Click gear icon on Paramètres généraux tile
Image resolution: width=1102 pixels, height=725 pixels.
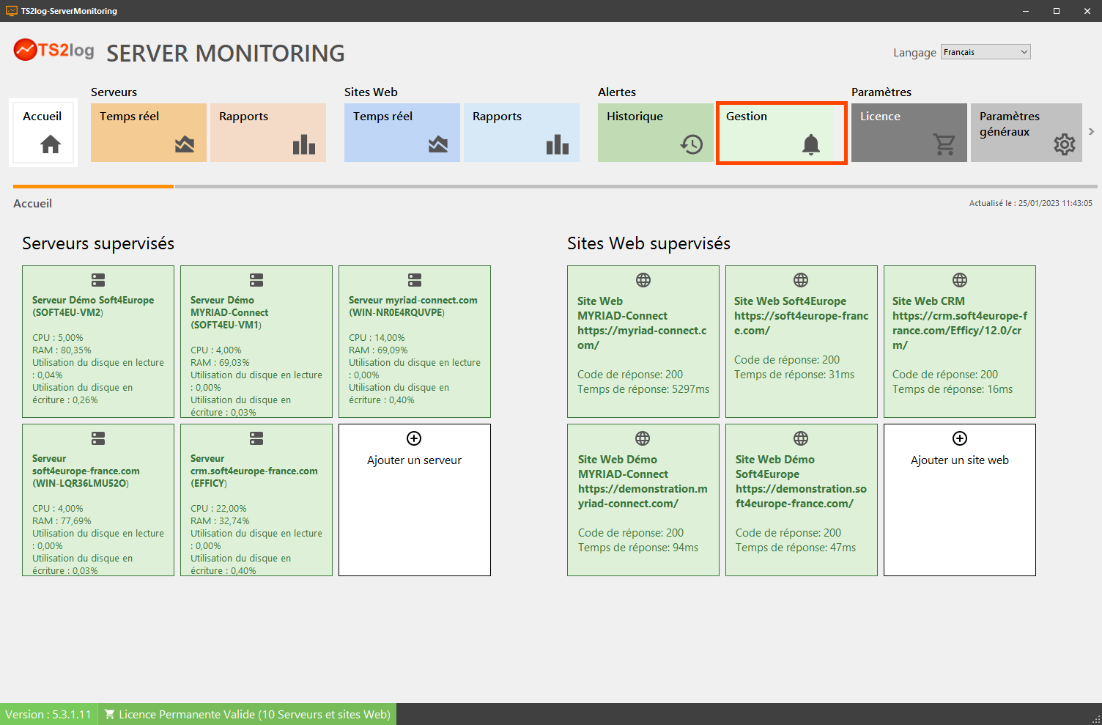(1065, 144)
